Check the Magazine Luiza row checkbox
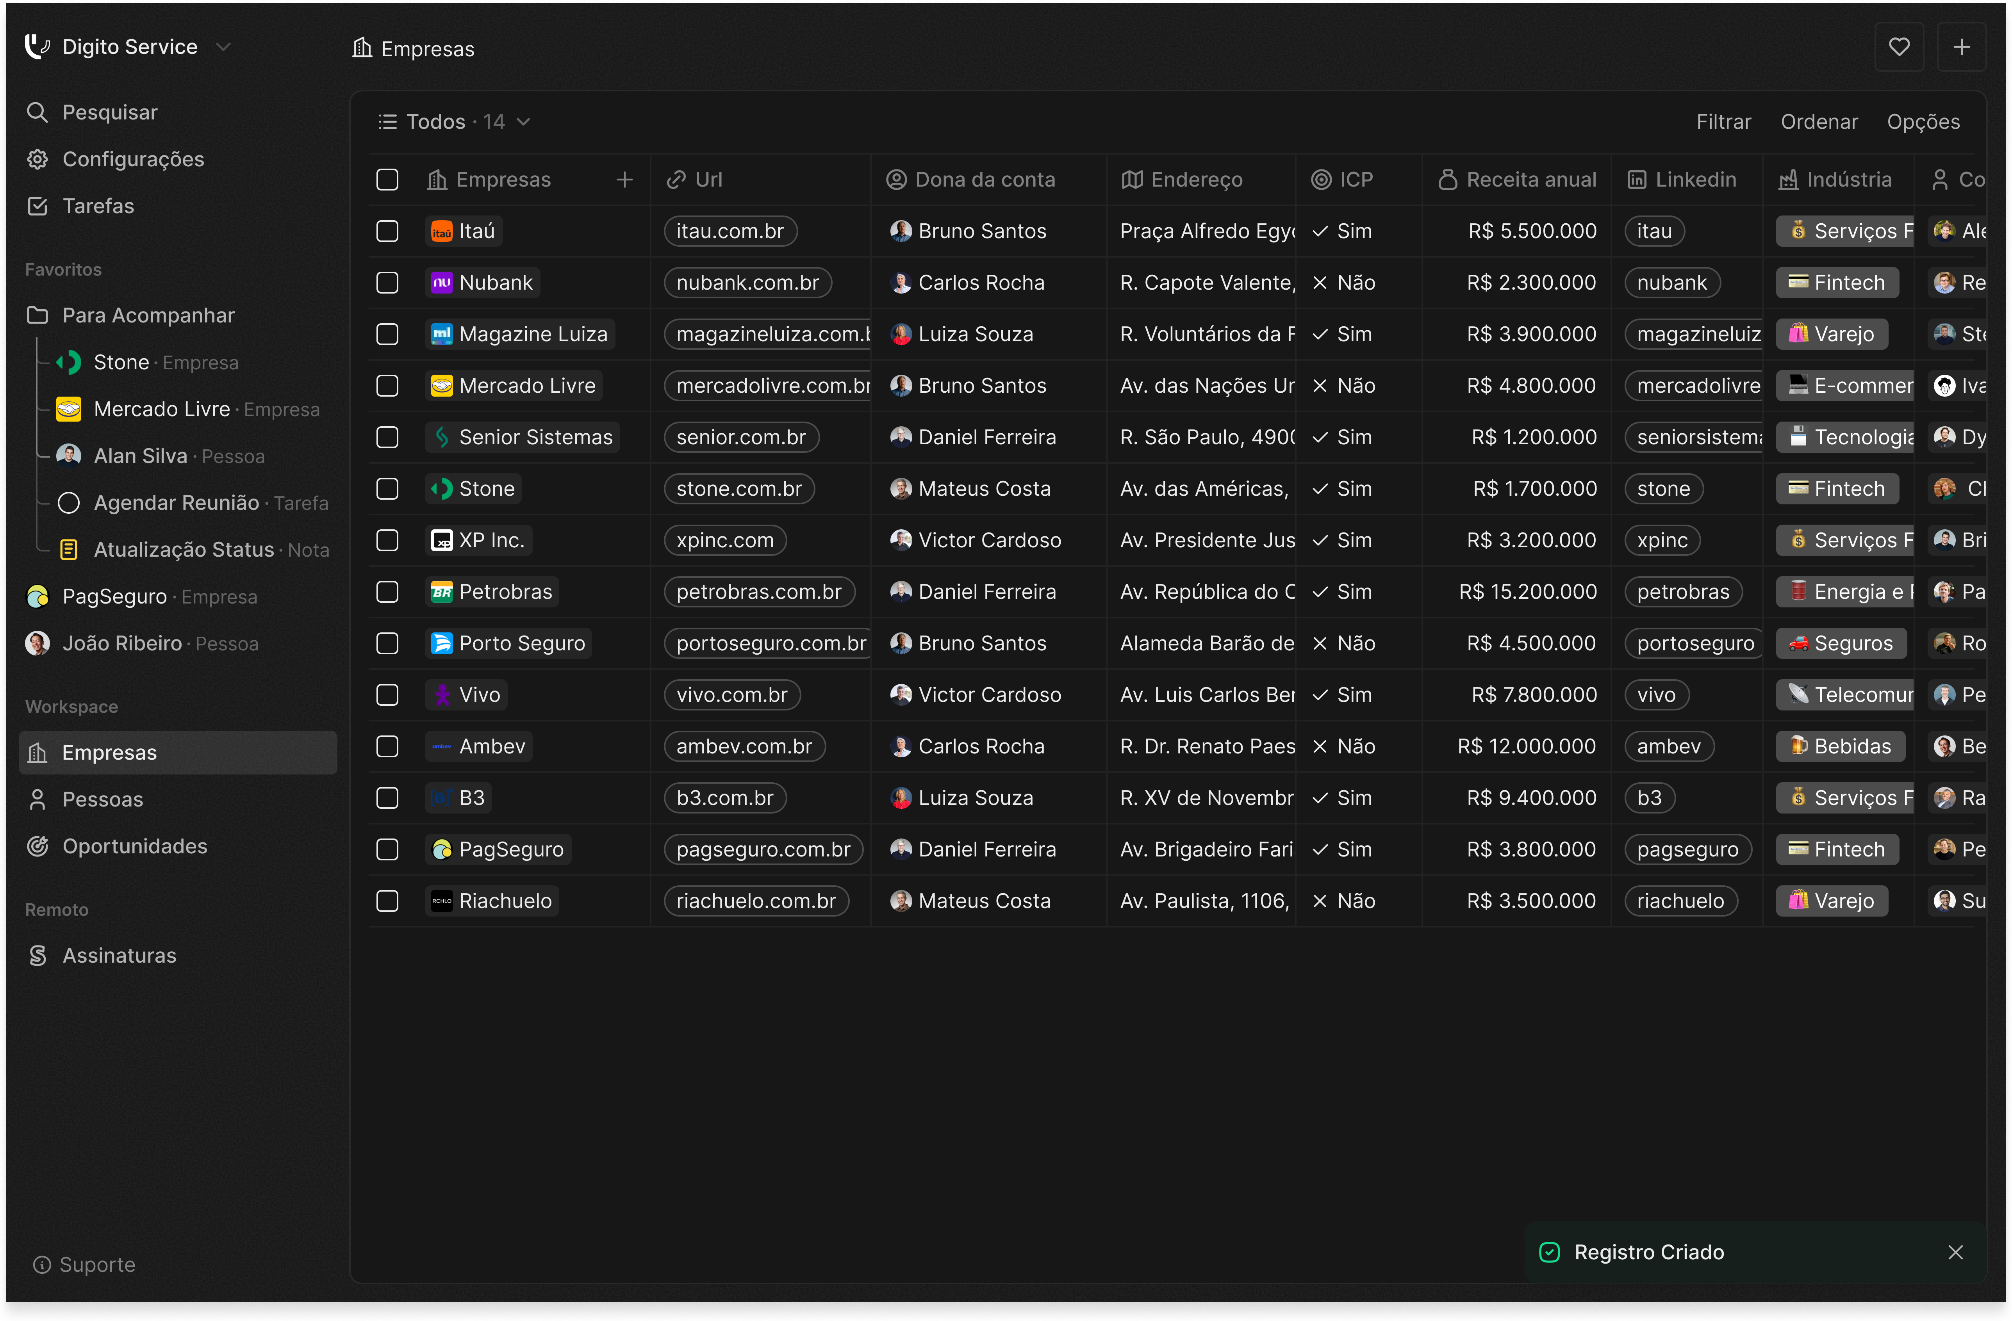The width and height of the screenshot is (2012, 1321). pos(387,334)
